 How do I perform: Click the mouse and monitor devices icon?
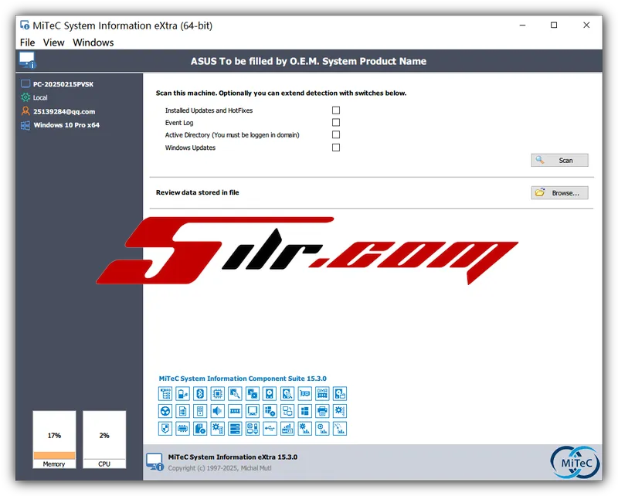pos(253,429)
